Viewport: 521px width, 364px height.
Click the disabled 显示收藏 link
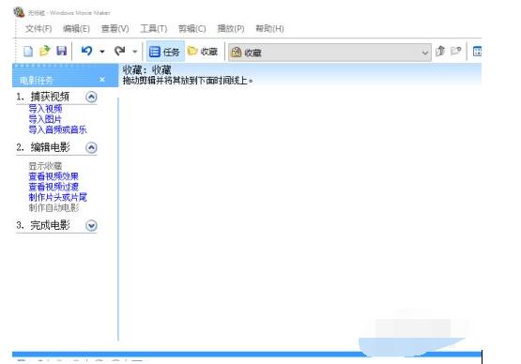pyautogui.click(x=45, y=166)
